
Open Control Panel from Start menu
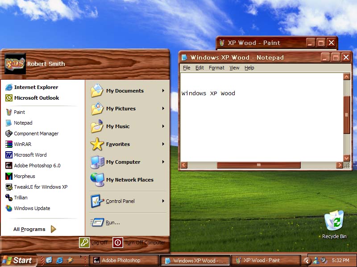(x=128, y=201)
